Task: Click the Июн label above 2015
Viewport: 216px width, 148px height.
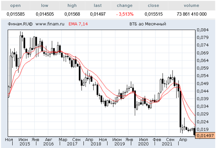Action: pos(23,140)
